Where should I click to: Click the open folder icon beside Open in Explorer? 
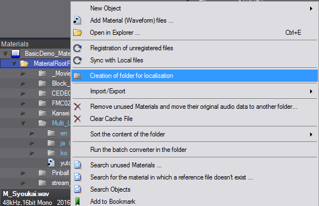point(78,33)
